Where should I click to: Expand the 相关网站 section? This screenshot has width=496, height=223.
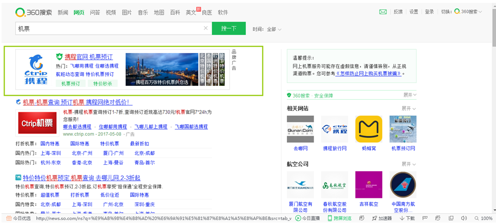[408, 108]
